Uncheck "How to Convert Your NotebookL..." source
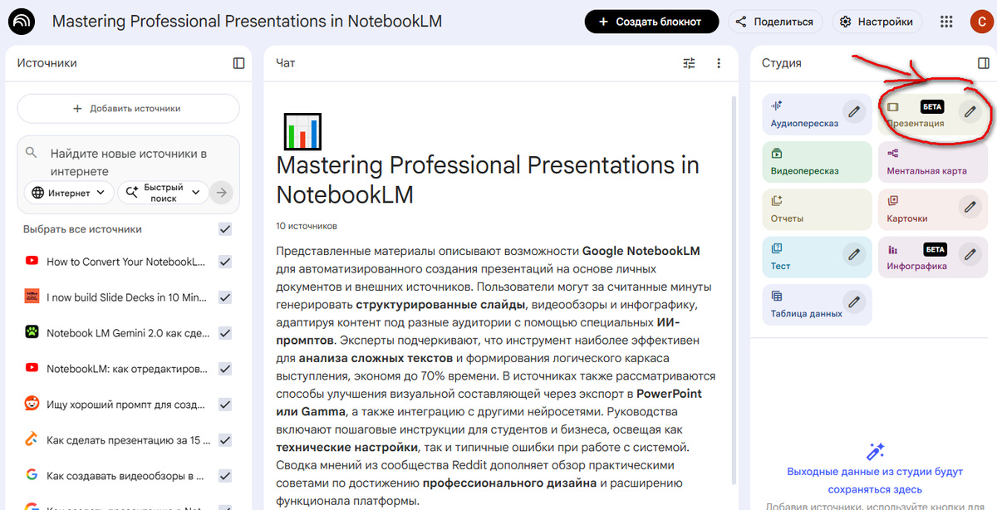 pyautogui.click(x=224, y=262)
